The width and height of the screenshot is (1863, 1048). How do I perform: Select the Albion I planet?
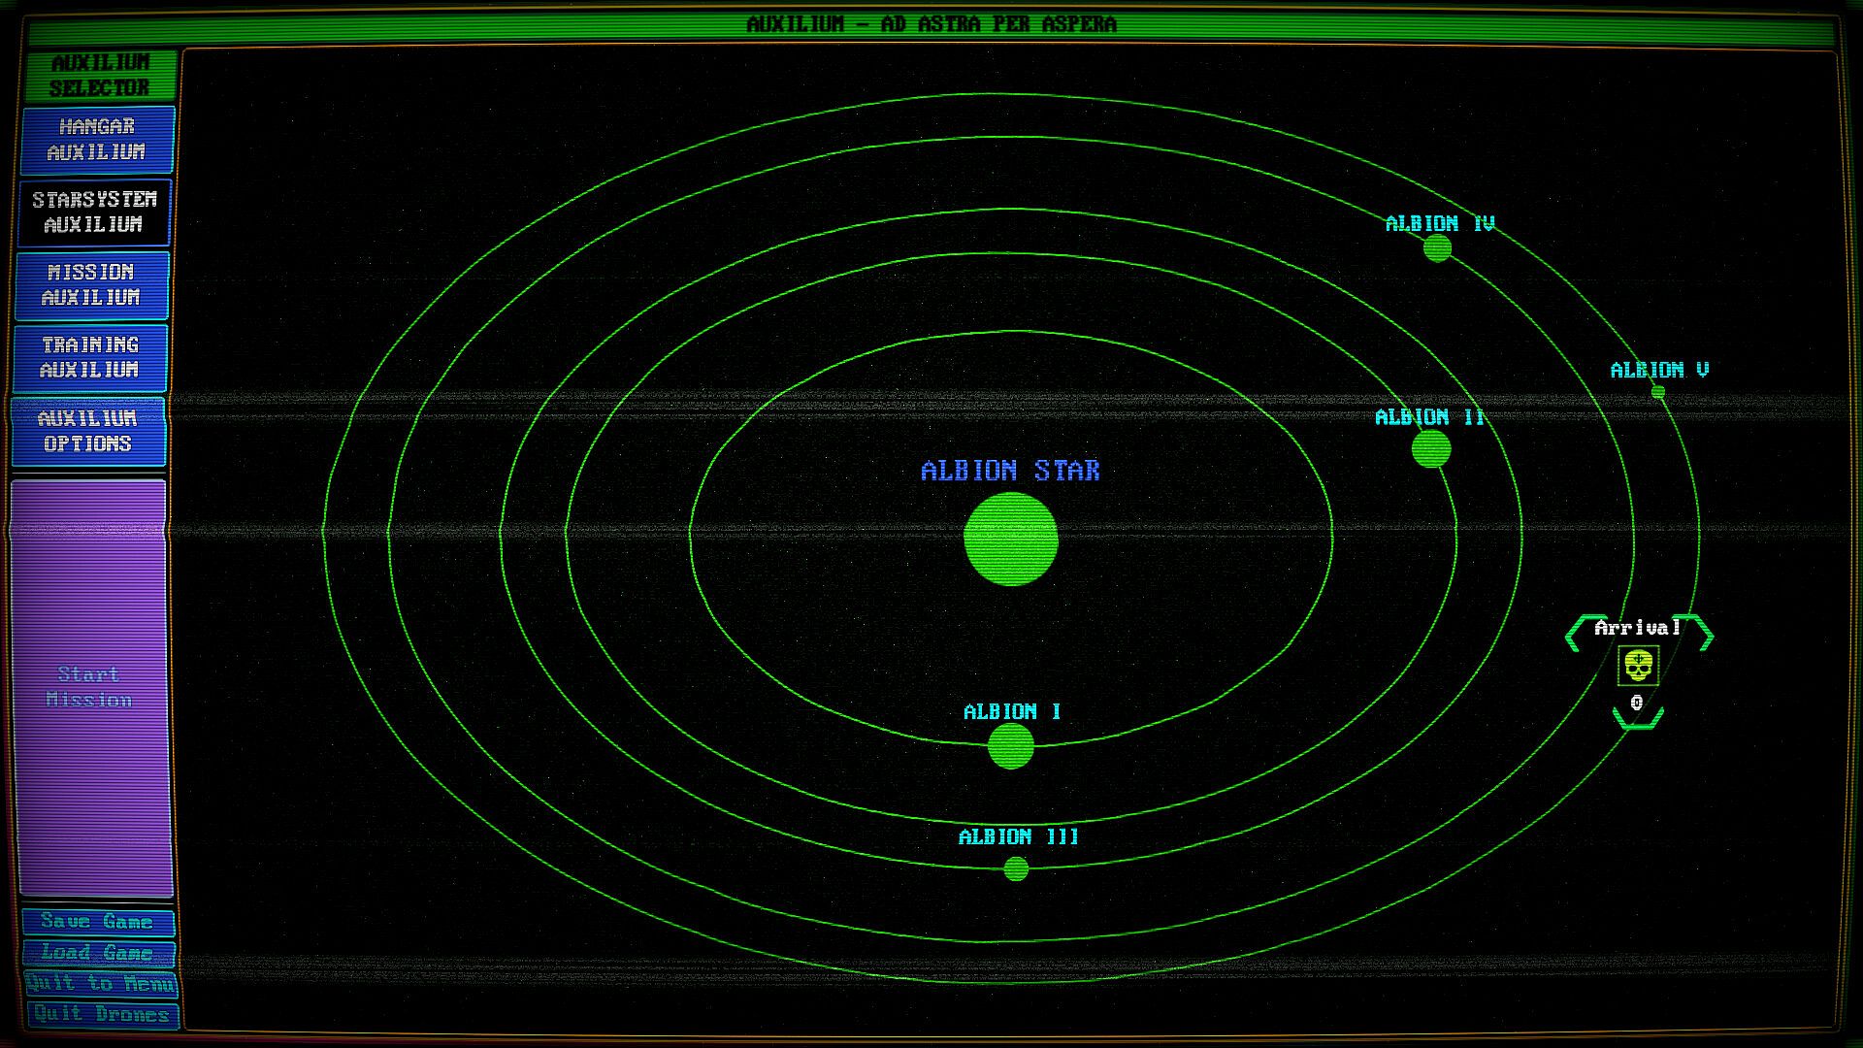click(x=1010, y=746)
